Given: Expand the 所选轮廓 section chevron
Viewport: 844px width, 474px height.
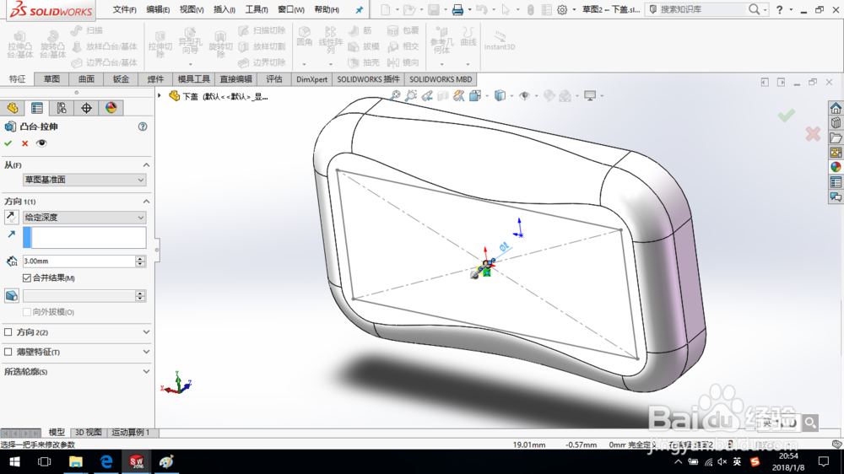Looking at the screenshot, I should click(x=146, y=372).
